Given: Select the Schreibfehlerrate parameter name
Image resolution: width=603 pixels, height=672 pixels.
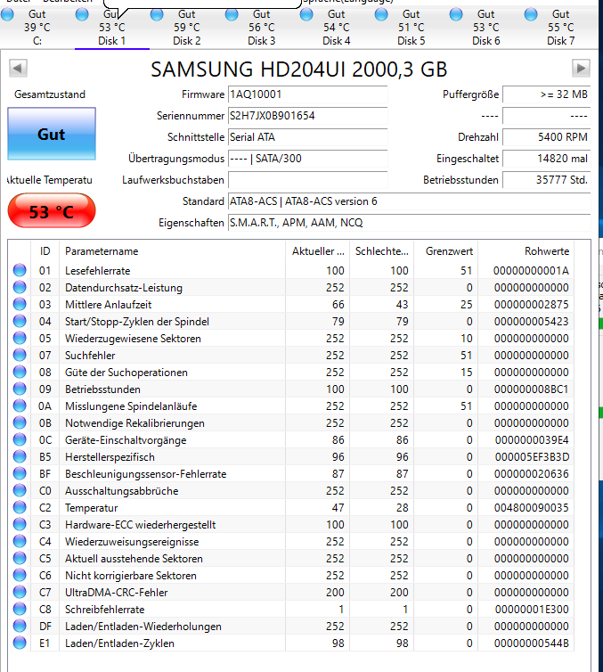Looking at the screenshot, I should [104, 610].
